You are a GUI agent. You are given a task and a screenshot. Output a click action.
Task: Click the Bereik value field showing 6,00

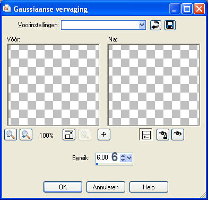(108, 157)
